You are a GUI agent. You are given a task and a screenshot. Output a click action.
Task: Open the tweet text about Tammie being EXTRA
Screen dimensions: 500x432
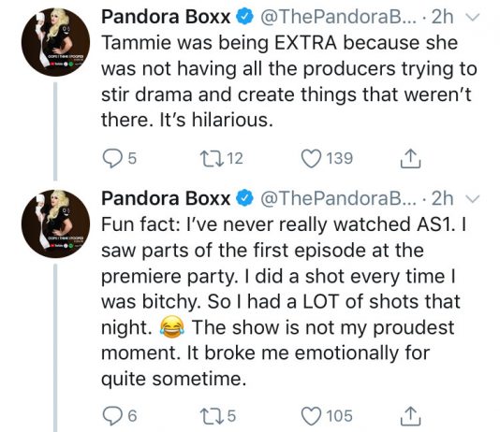[x=289, y=81]
